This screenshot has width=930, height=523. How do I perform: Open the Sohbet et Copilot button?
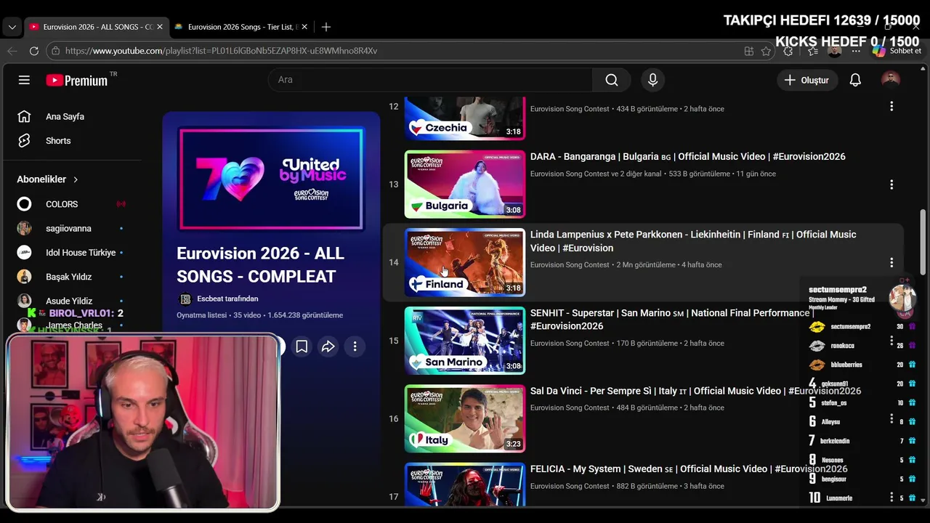(x=897, y=51)
